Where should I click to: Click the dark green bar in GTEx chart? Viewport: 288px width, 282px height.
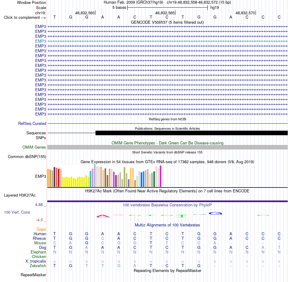(x=154, y=179)
